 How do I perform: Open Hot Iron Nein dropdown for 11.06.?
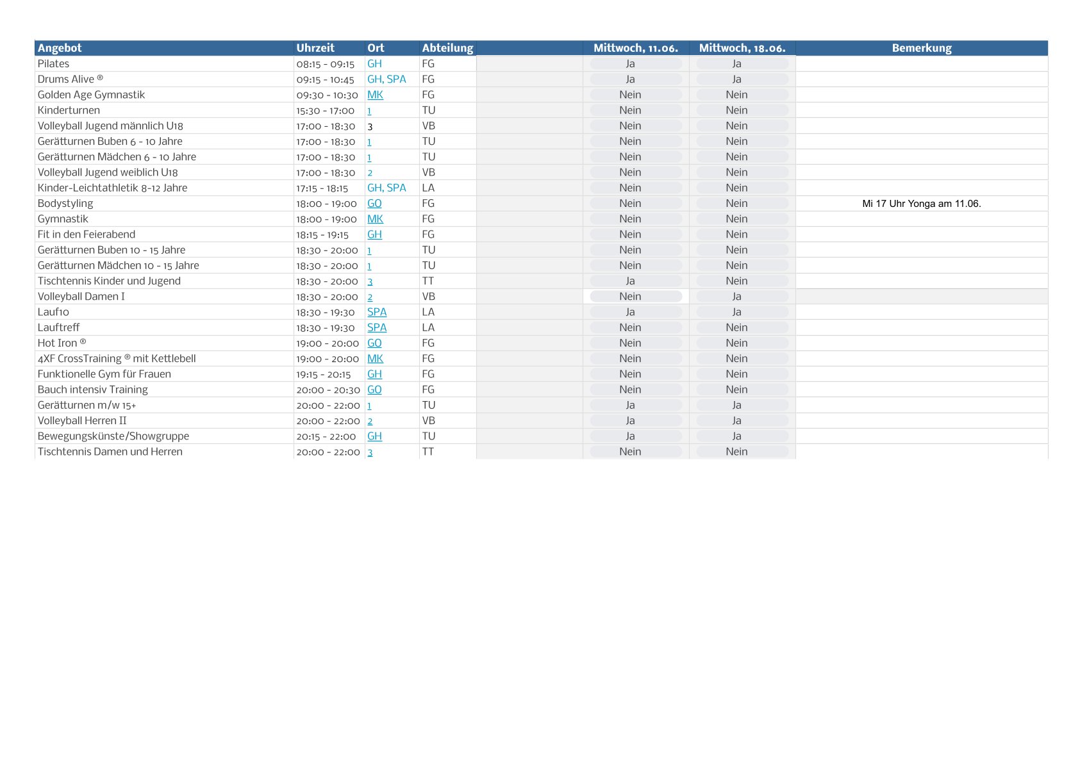tap(636, 343)
